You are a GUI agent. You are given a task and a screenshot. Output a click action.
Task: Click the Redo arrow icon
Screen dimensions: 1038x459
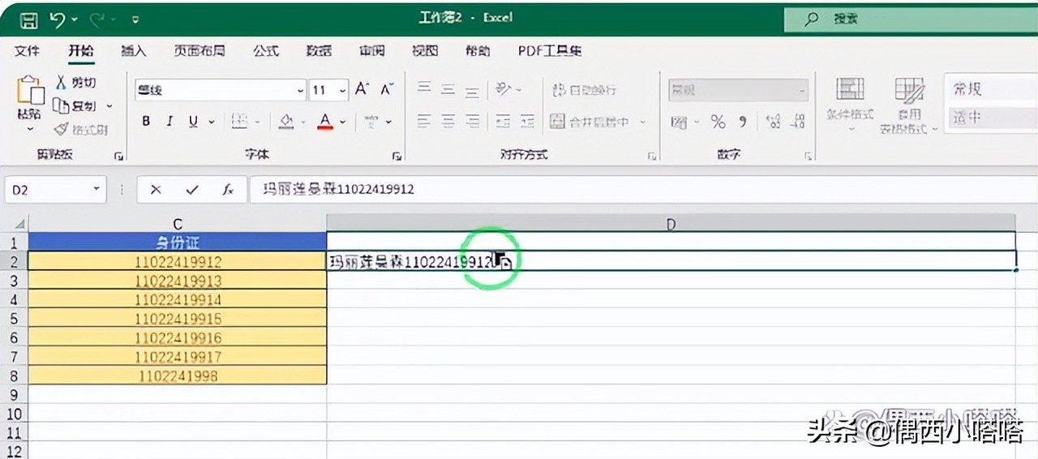[x=97, y=18]
